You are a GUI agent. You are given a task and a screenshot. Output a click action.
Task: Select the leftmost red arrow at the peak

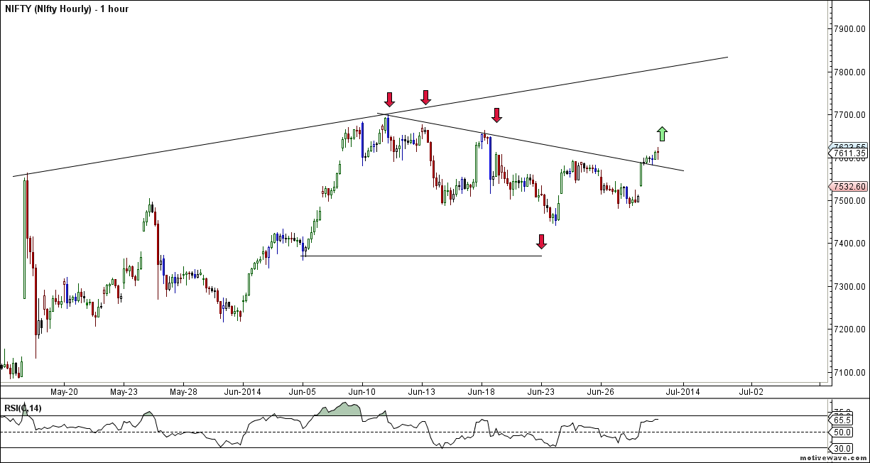(x=389, y=99)
